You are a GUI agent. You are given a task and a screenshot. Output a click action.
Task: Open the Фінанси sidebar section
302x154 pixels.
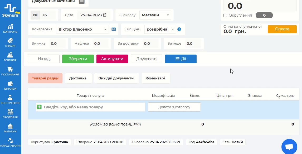tap(10, 86)
